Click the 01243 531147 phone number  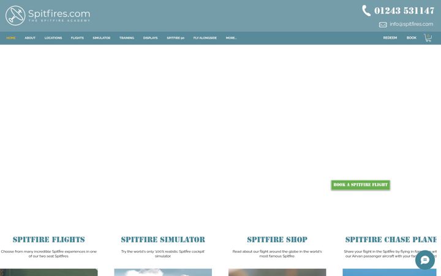coord(404,10)
